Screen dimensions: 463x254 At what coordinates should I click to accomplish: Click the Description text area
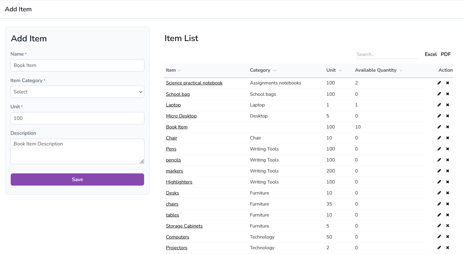pos(77,151)
